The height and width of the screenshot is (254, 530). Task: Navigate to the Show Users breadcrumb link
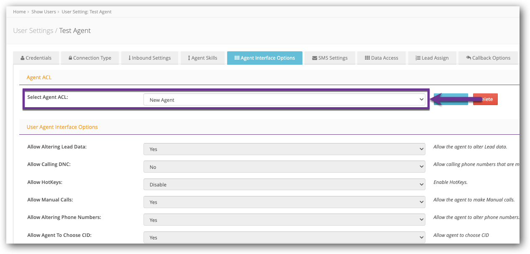click(44, 12)
